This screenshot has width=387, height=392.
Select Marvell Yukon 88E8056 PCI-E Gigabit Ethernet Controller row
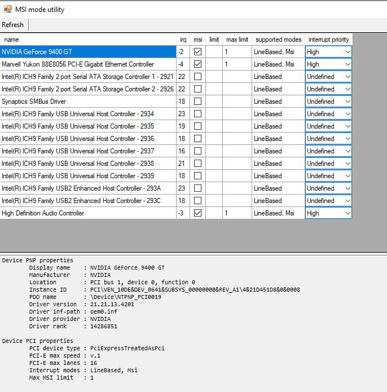(88, 64)
